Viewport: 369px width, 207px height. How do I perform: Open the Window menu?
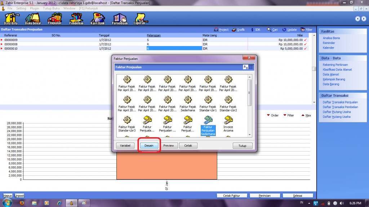point(70,8)
